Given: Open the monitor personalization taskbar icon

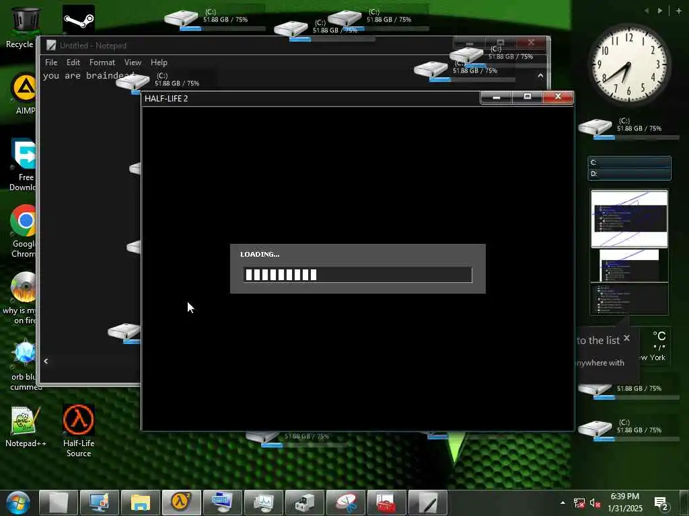Looking at the screenshot, I should click(100, 503).
